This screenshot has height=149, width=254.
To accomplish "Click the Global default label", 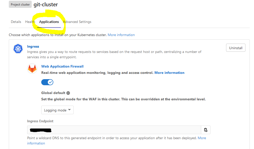I will (x=53, y=93).
